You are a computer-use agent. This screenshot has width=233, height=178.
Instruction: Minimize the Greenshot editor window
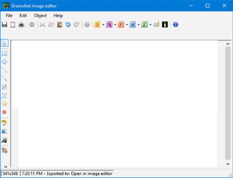[x=191, y=5]
